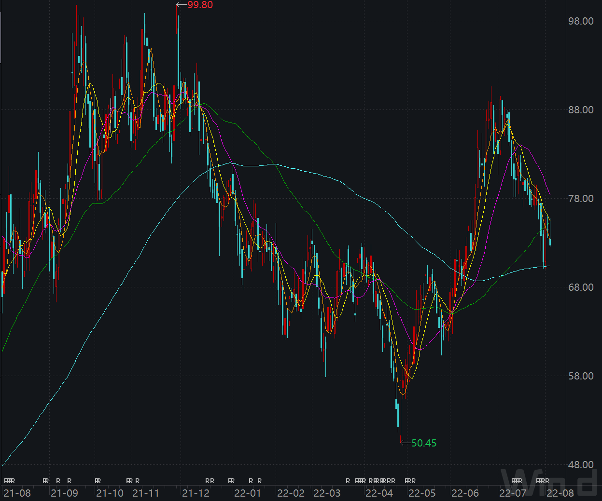Click the 50.45 lowest price annotation
602x501 pixels.
424,443
